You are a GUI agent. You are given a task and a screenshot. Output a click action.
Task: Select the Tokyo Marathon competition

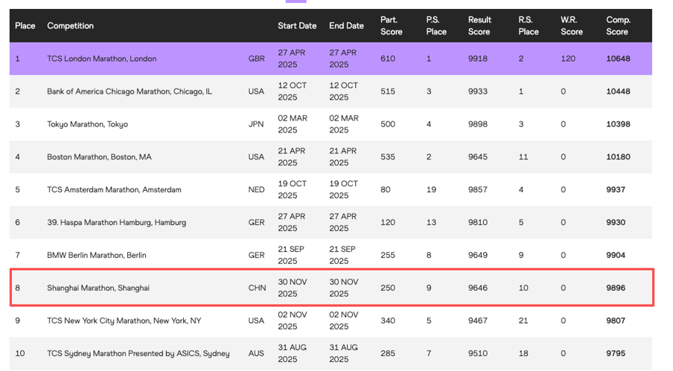tap(87, 125)
